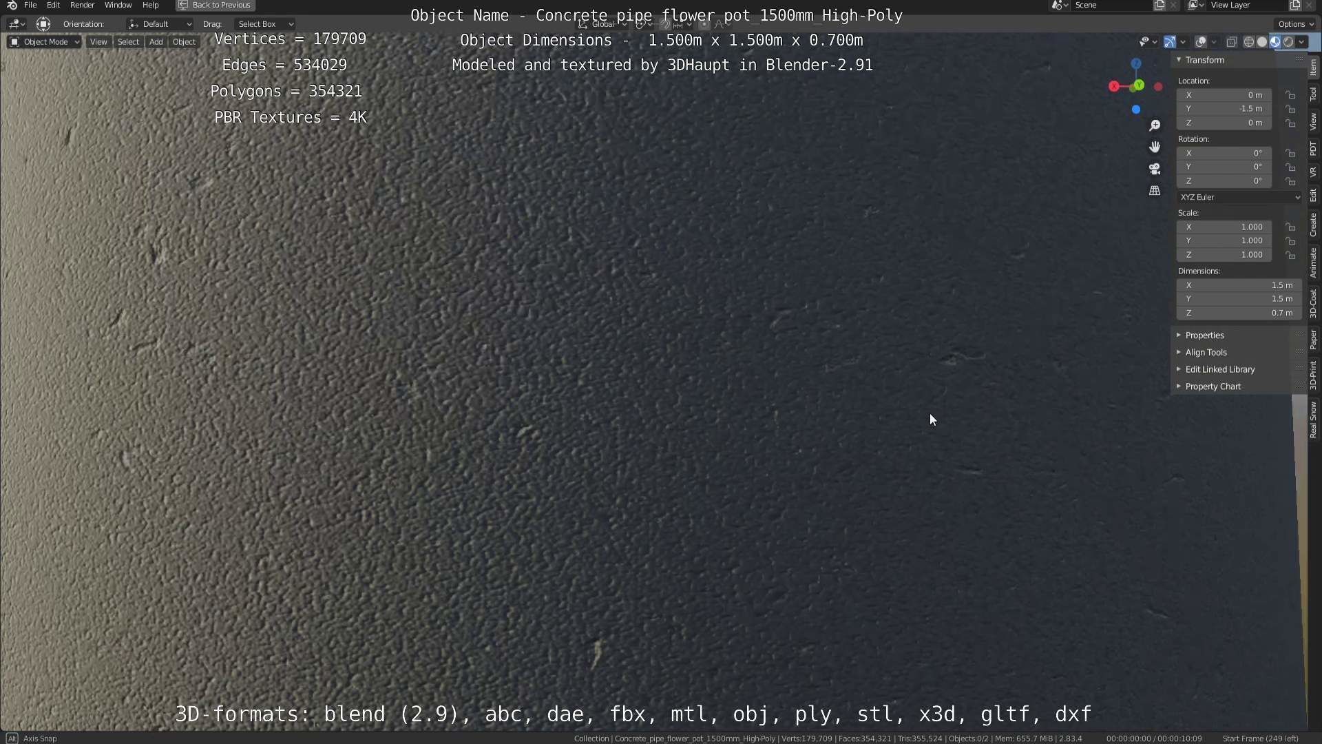Click the red X axis gizmo
The height and width of the screenshot is (744, 1322).
1114,86
